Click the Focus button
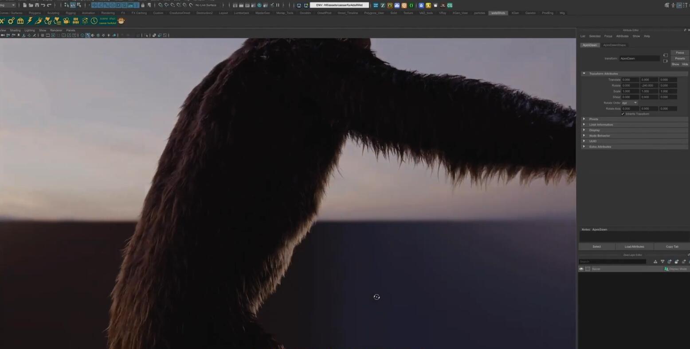The image size is (690, 349). (680, 53)
